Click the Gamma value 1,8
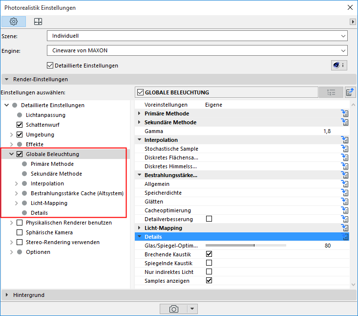 (x=327, y=131)
